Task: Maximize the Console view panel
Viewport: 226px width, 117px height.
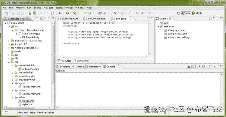Action: [x=222, y=66]
